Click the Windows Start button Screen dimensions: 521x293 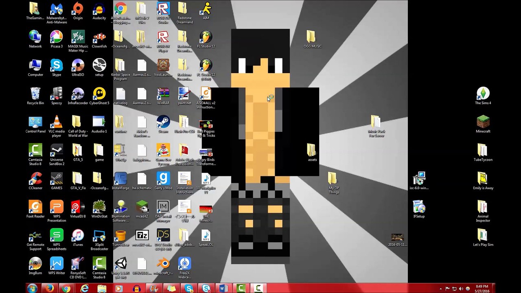(x=32, y=289)
